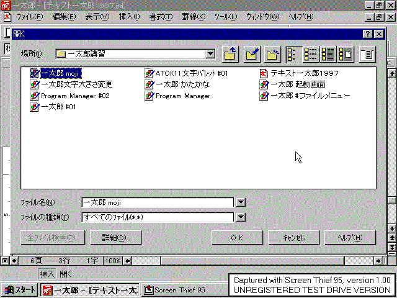Open the ツール(L) menu
Viewport: 397px width, 298px height.
point(226,17)
